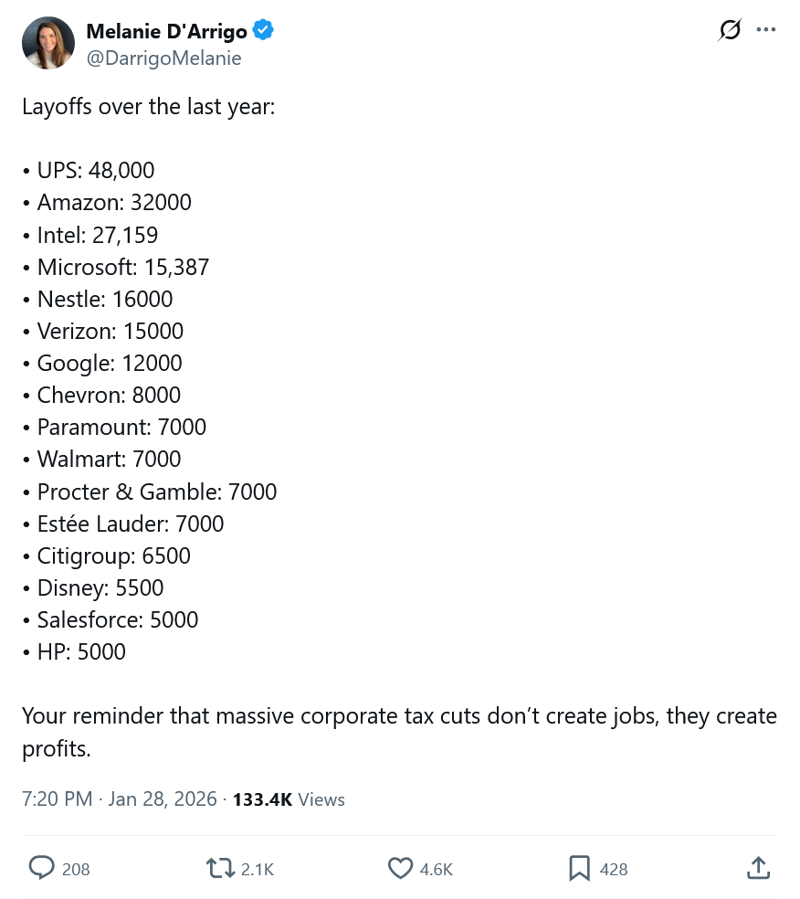
Task: Click the blue verified badge
Action: tap(264, 31)
